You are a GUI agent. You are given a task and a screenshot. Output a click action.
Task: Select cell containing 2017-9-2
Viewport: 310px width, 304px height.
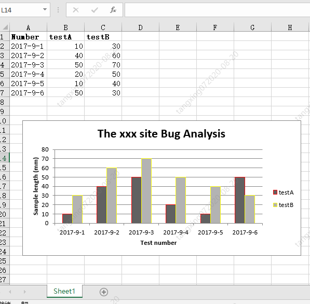coord(28,56)
